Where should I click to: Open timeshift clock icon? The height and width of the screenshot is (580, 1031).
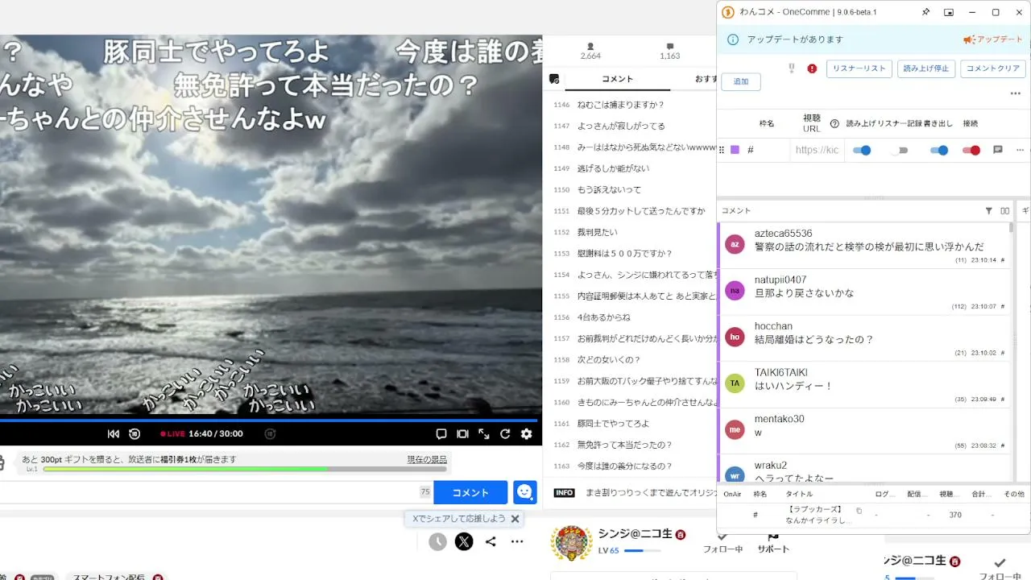(437, 542)
